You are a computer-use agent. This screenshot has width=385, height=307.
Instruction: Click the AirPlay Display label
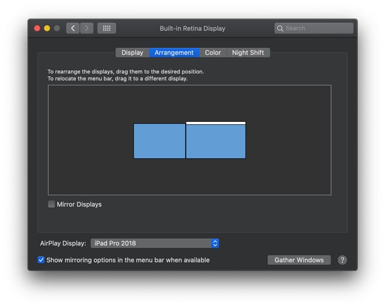(x=63, y=243)
